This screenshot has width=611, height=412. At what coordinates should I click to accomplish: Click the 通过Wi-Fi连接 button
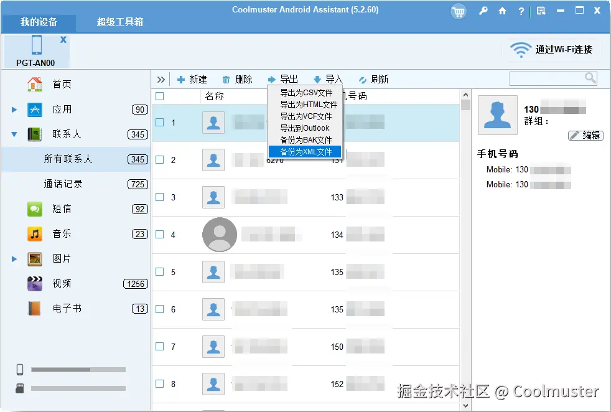pos(551,49)
